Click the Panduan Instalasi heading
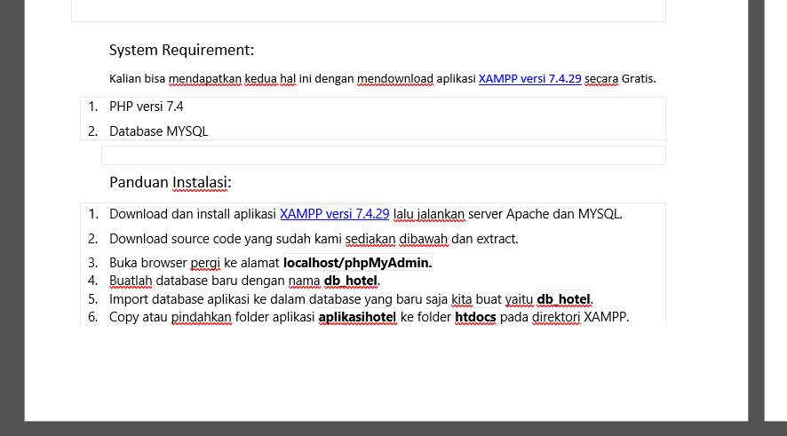The image size is (787, 436). tap(170, 182)
